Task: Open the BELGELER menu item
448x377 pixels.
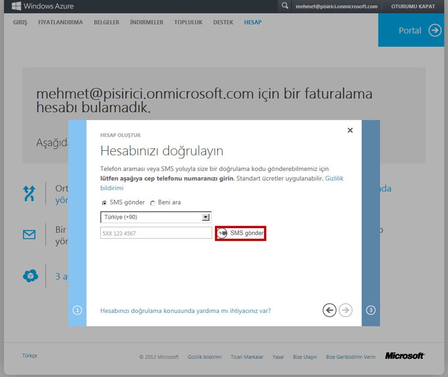Action: 107,22
